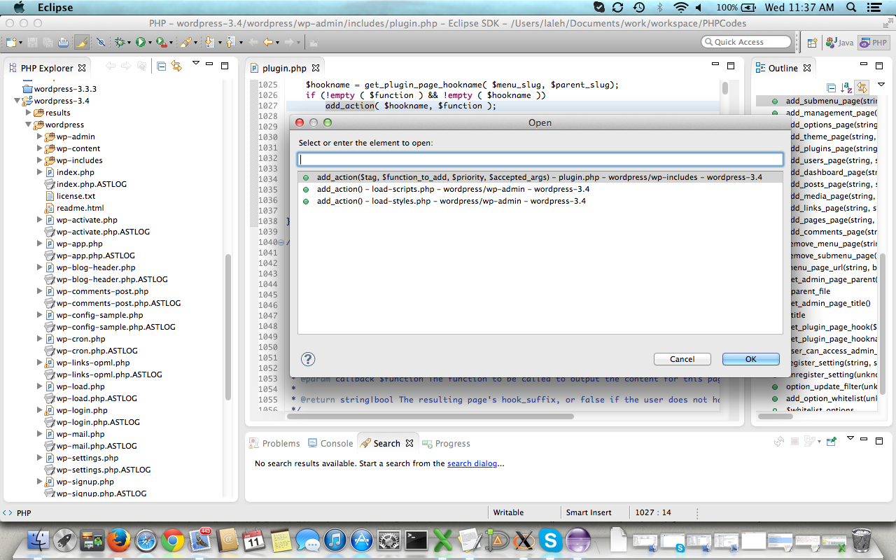Open the Outline view menu triangle
The width and height of the screenshot is (896, 560).
pyautogui.click(x=881, y=84)
